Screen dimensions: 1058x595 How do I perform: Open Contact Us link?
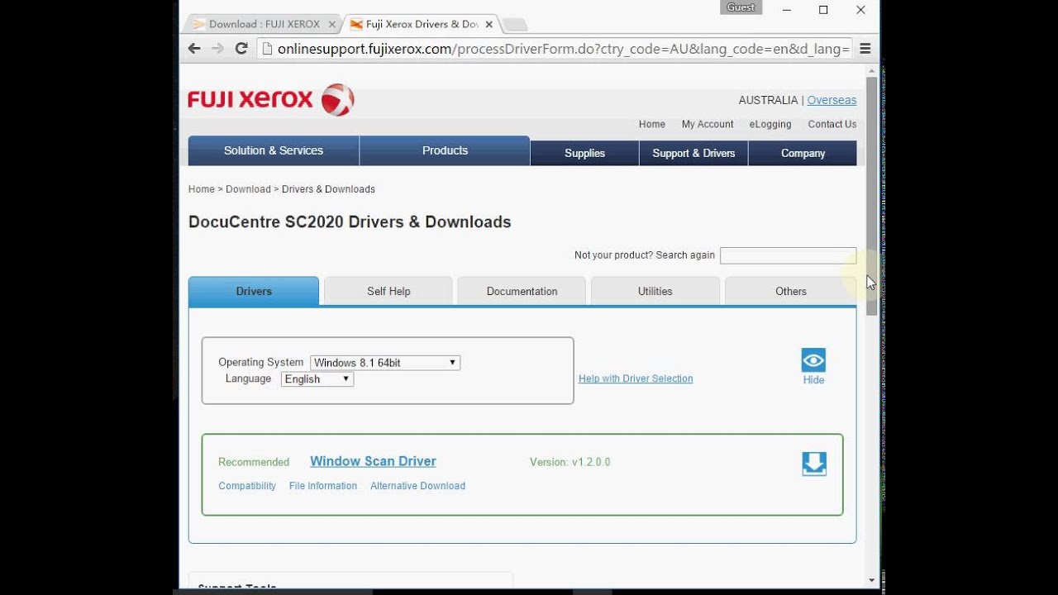click(x=832, y=124)
